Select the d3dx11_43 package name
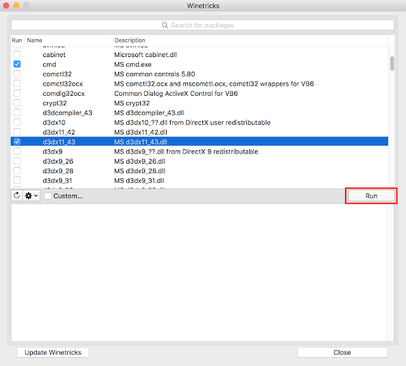The image size is (406, 366). (x=59, y=142)
